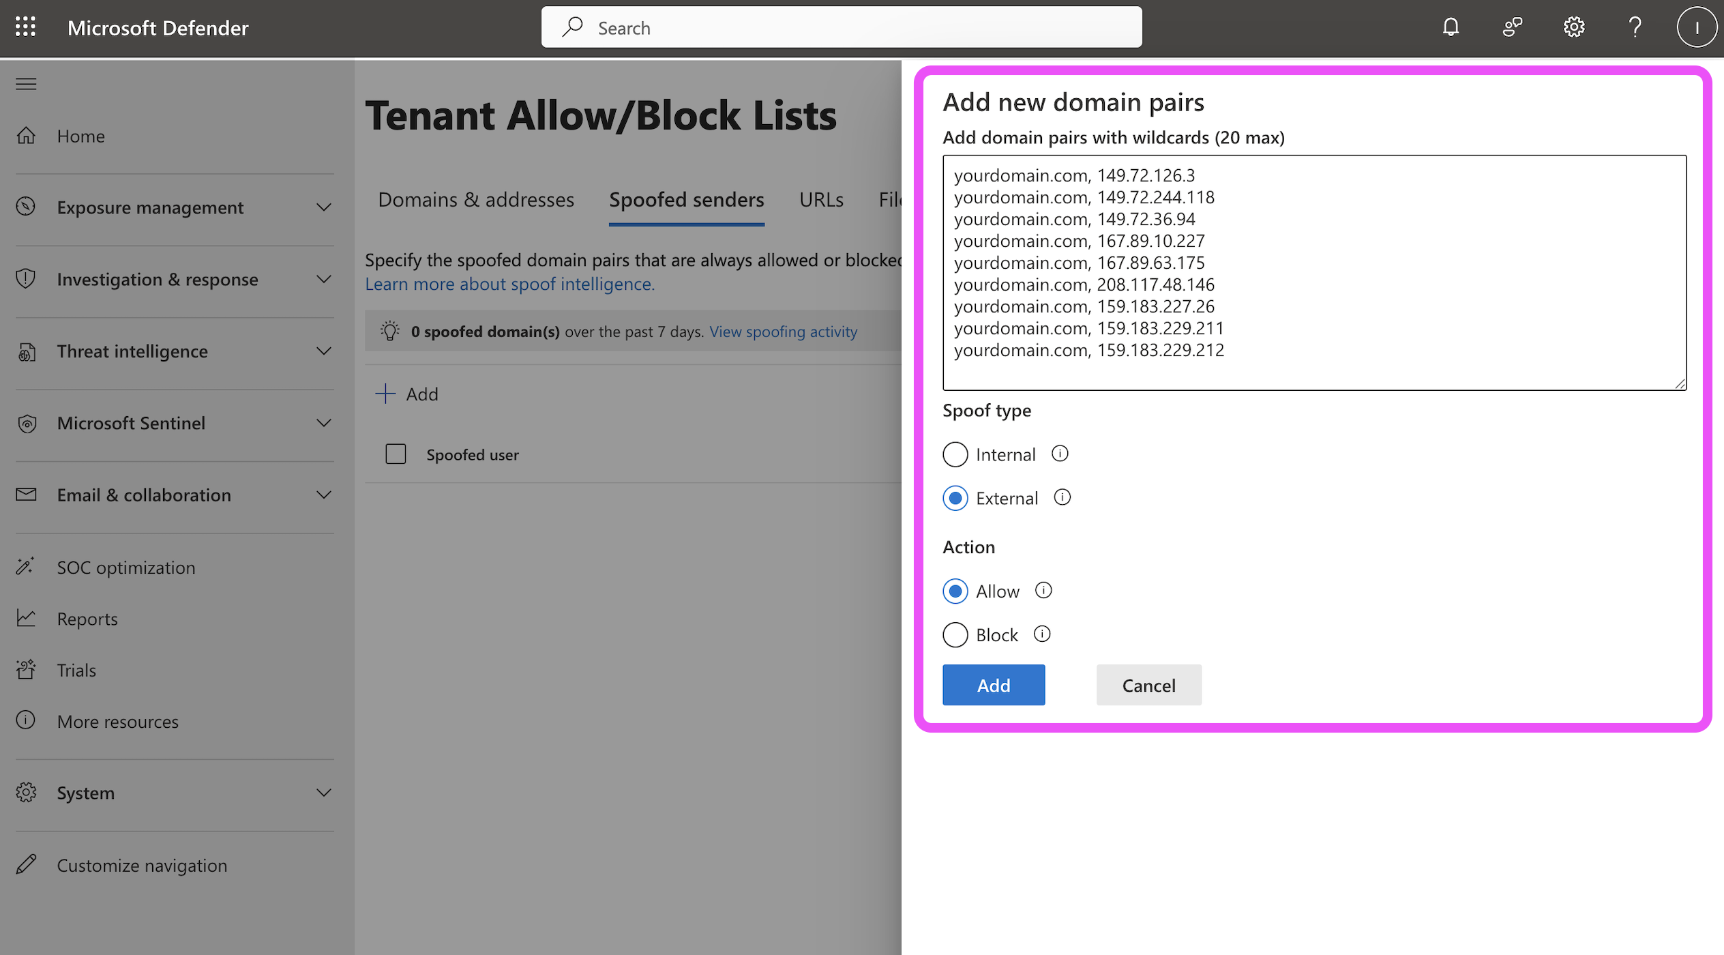Expand Threat intelligence chevron
Viewport: 1724px width, 955px height.
[x=324, y=351]
